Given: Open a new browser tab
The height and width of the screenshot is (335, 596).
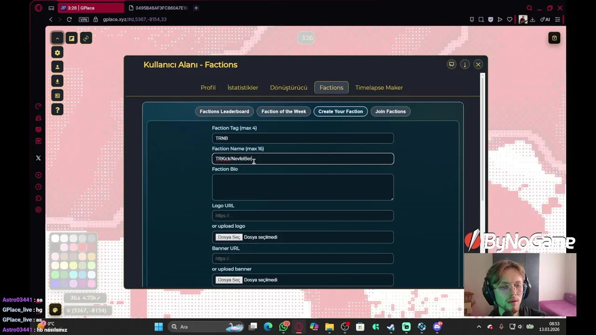Looking at the screenshot, I should click(x=196, y=8).
